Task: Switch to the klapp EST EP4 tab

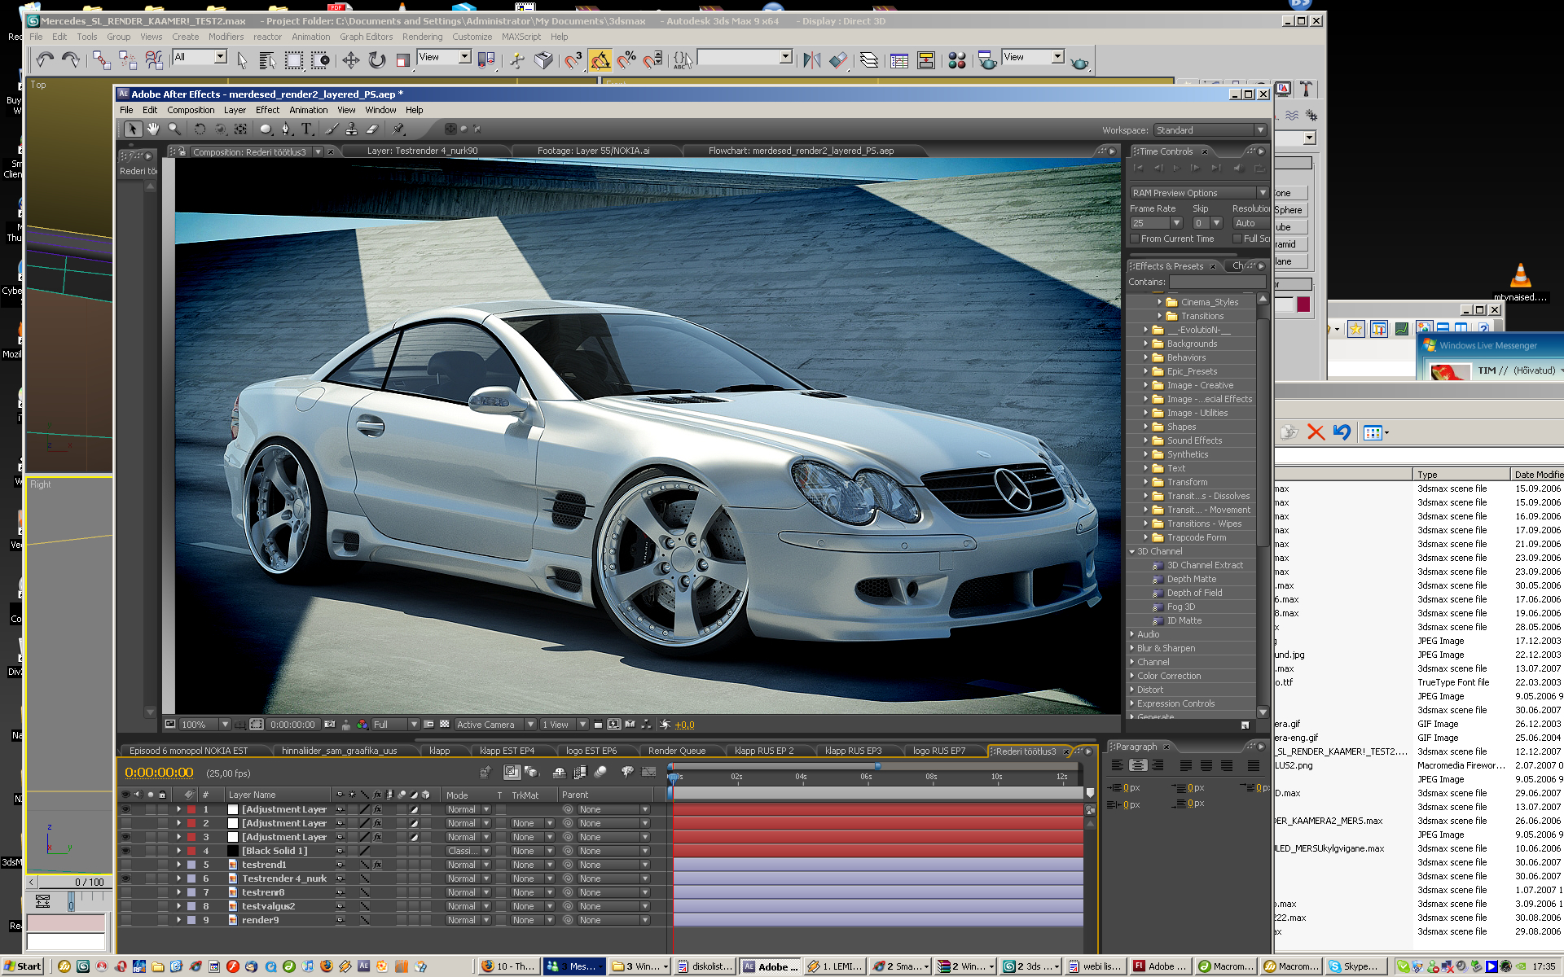Action: pos(507,751)
